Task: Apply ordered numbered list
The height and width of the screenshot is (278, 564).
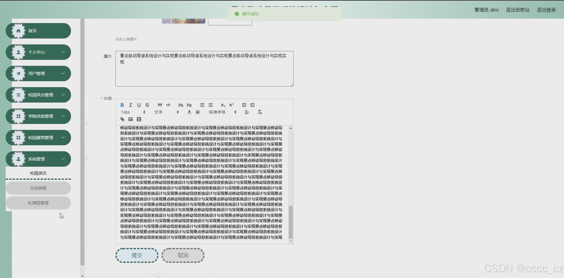Action: point(202,105)
